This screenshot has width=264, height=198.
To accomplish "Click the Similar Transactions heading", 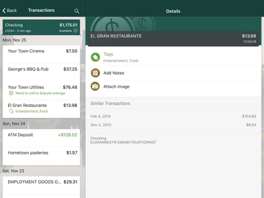I will [x=110, y=103].
